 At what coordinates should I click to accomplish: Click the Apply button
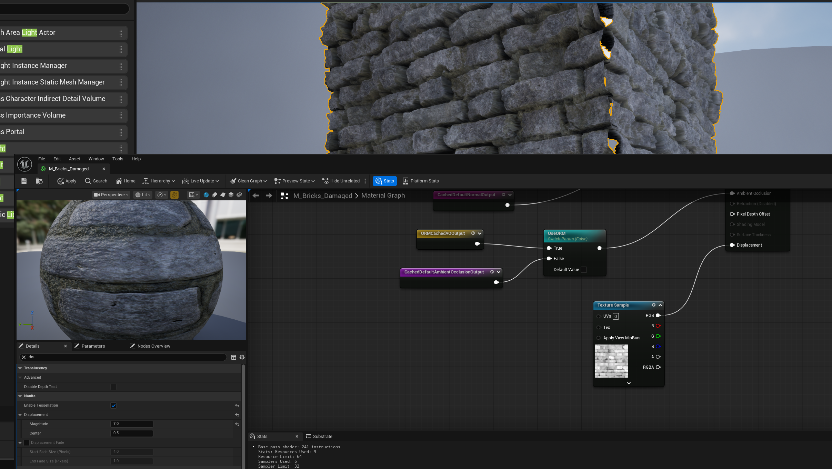pyautogui.click(x=67, y=181)
